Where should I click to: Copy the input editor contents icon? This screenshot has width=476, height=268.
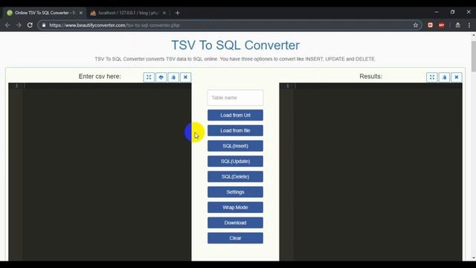pyautogui.click(x=173, y=77)
